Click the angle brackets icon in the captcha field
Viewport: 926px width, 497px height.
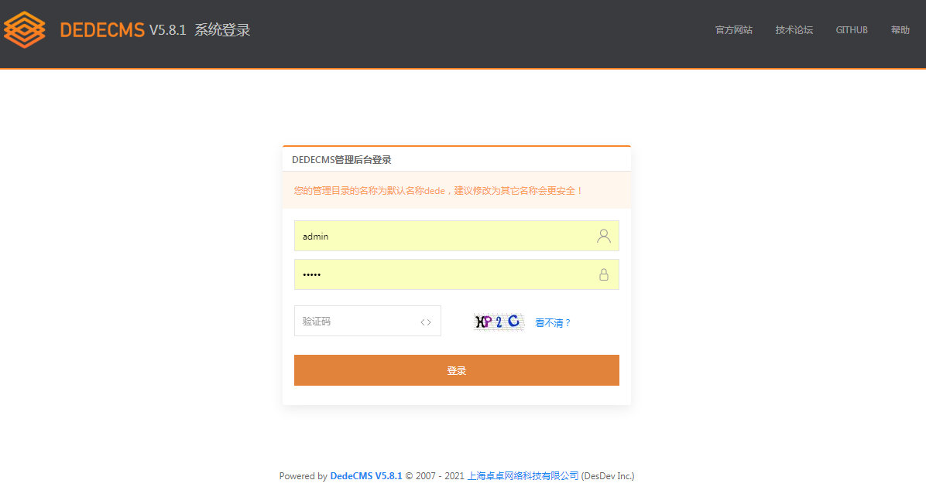[426, 322]
